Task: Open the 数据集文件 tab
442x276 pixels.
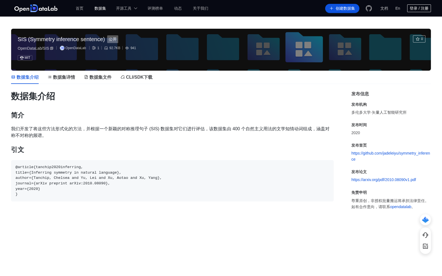Action: pos(98,77)
